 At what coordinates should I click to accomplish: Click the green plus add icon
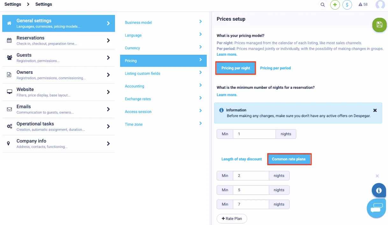click(x=335, y=5)
